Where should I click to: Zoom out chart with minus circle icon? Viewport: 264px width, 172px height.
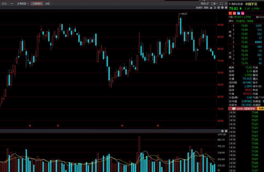pos(222,7)
